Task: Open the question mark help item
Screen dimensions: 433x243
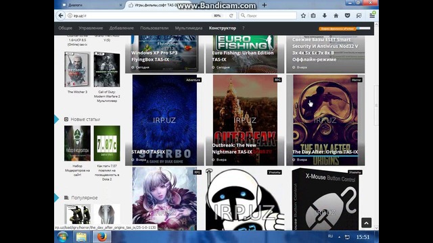Action: pos(244,28)
